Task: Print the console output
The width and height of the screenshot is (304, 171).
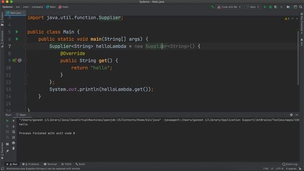Action: [x=13, y=143]
